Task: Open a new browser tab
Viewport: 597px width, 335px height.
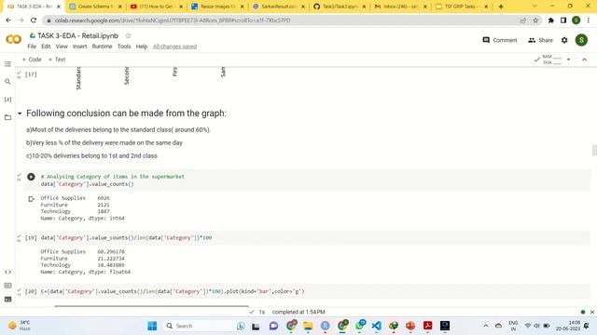Action: click(501, 7)
